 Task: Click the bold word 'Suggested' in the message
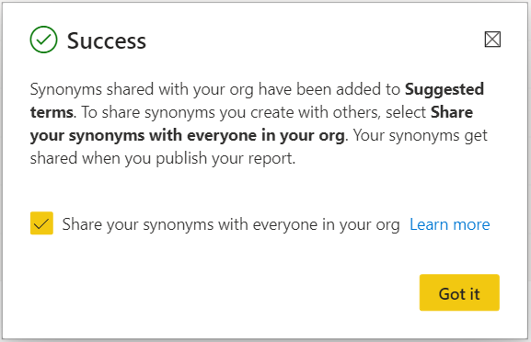[x=444, y=90]
